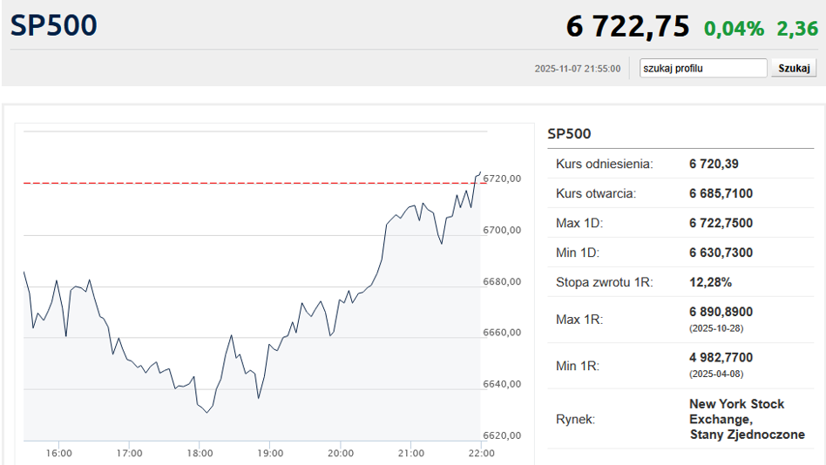Click the 21:00 label on the time axis

[x=410, y=453]
